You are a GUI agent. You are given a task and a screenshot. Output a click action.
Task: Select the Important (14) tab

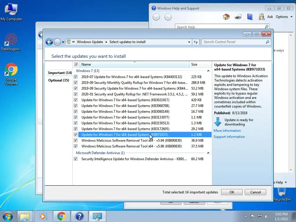[x=60, y=73]
